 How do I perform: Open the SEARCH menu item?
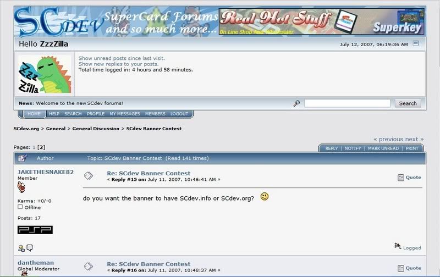[x=73, y=114]
